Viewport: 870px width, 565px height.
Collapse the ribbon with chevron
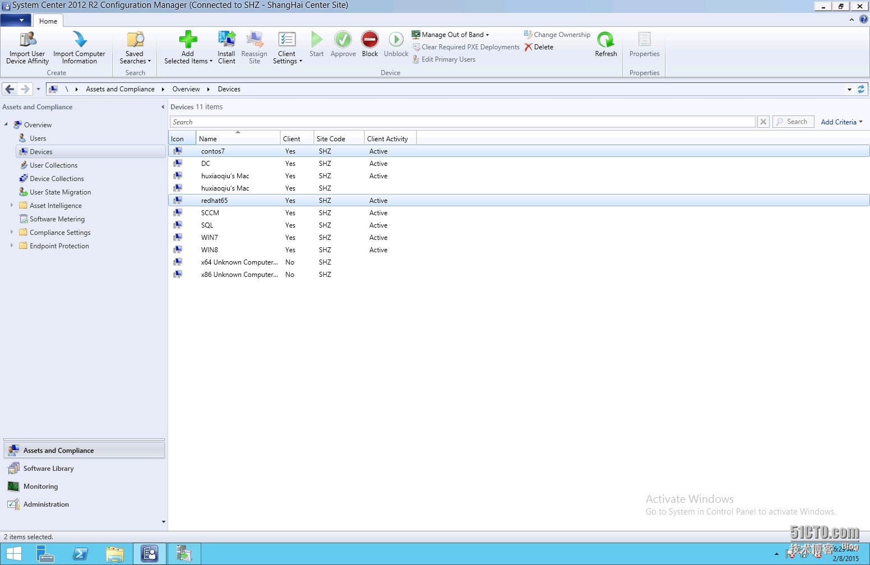[852, 20]
